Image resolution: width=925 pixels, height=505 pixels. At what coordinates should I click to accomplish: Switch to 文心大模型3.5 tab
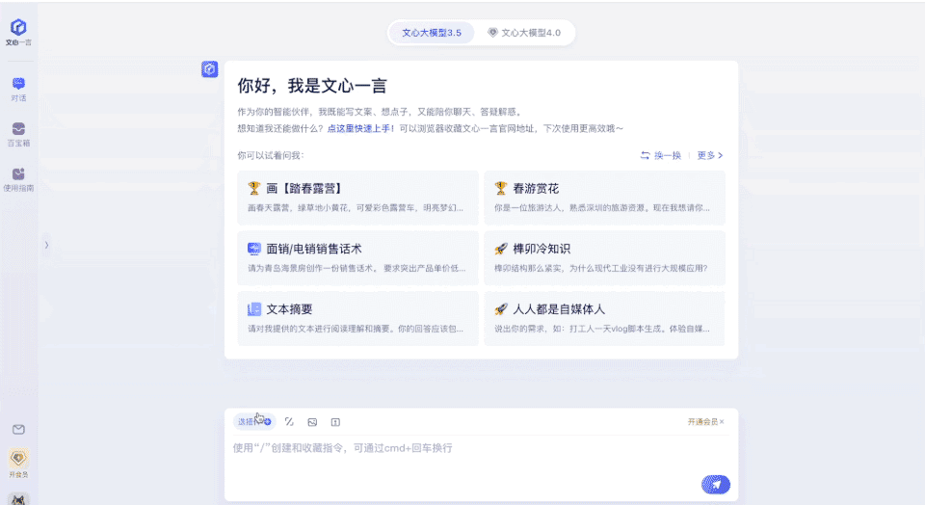tap(432, 33)
